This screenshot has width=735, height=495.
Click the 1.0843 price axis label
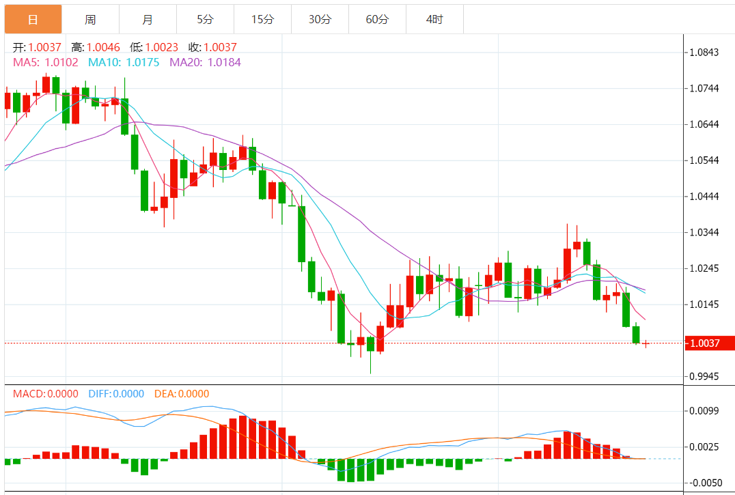point(704,53)
